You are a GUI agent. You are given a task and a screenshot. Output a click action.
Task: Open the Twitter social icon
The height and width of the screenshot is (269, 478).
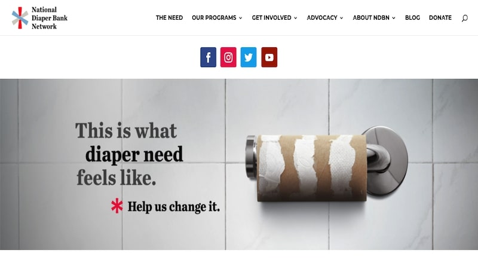[249, 57]
